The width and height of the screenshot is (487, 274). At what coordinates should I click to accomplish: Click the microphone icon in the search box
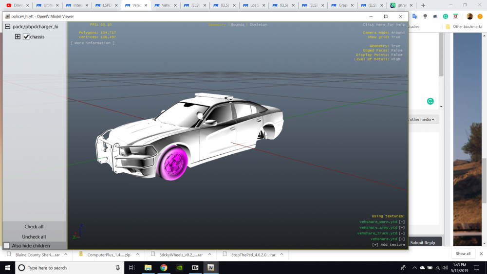[118, 268]
